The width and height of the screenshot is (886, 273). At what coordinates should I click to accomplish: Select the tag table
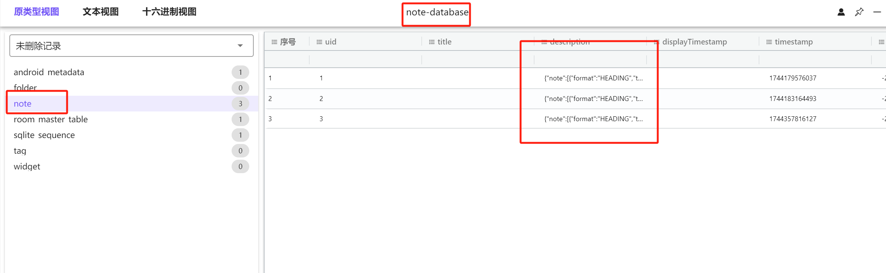coord(20,151)
